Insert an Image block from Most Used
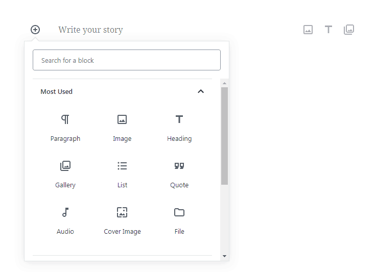Image resolution: width=376 pixels, height=272 pixels. point(122,128)
